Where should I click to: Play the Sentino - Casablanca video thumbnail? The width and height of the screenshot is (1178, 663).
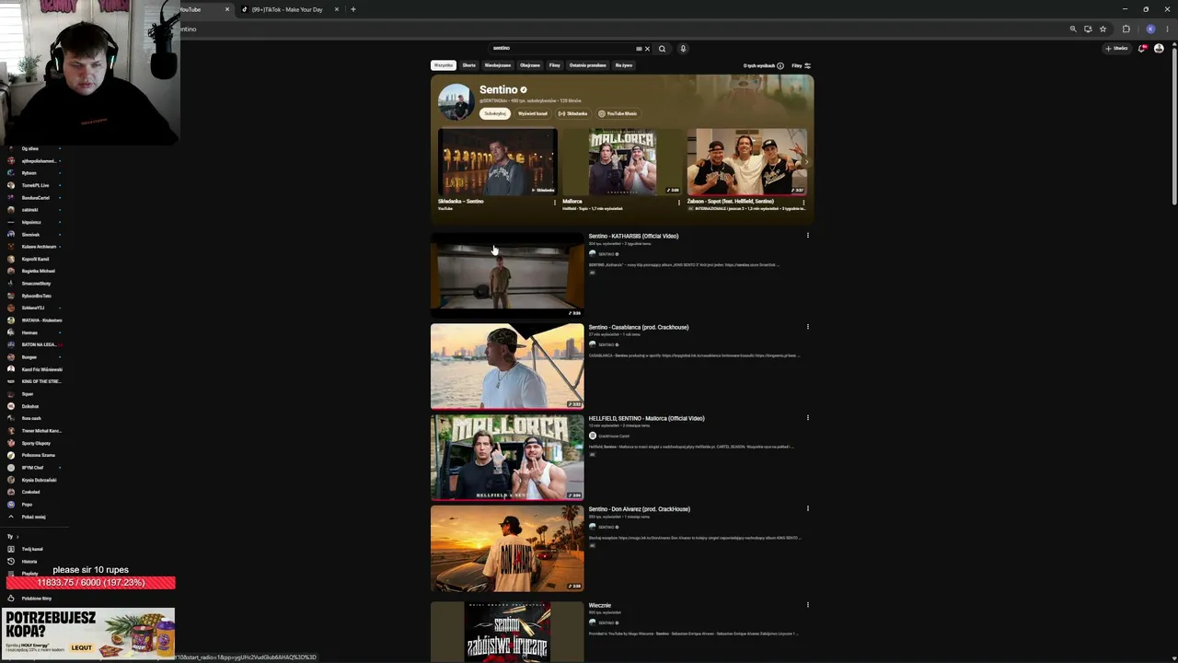[x=507, y=366]
